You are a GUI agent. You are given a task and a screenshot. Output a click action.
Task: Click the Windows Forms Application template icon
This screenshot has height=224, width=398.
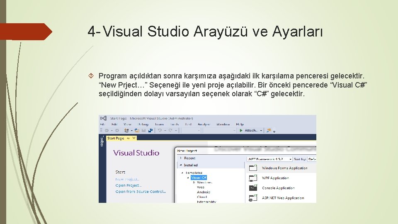pyautogui.click(x=253, y=168)
